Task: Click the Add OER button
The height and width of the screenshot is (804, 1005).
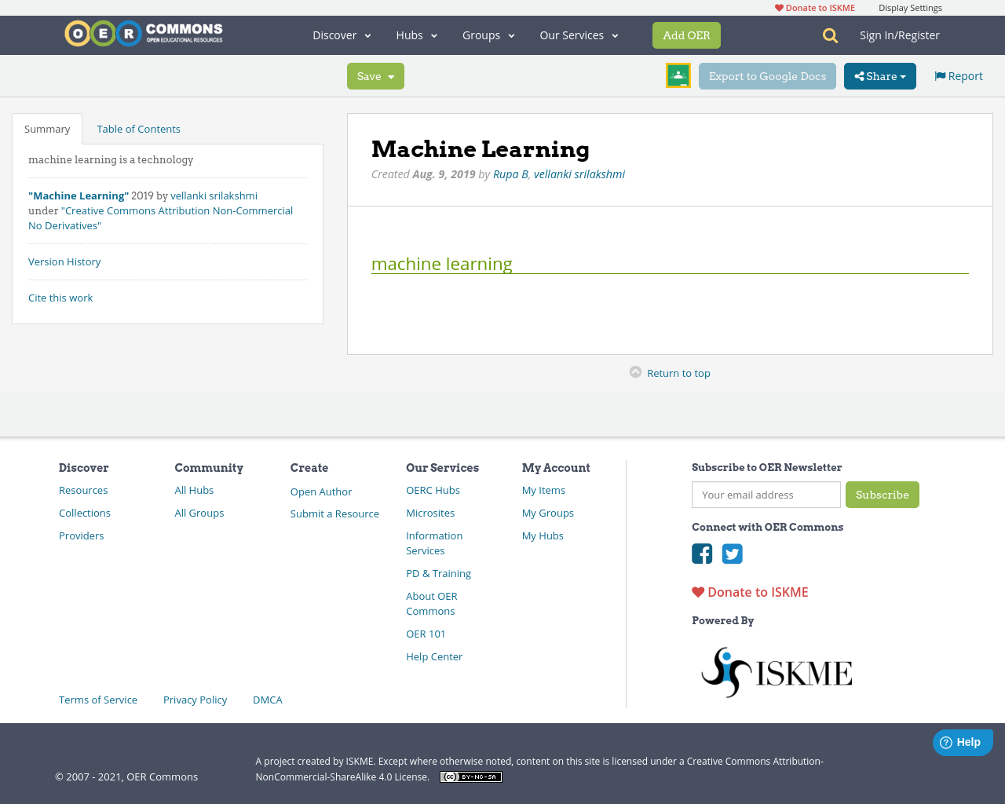Action: tap(686, 35)
